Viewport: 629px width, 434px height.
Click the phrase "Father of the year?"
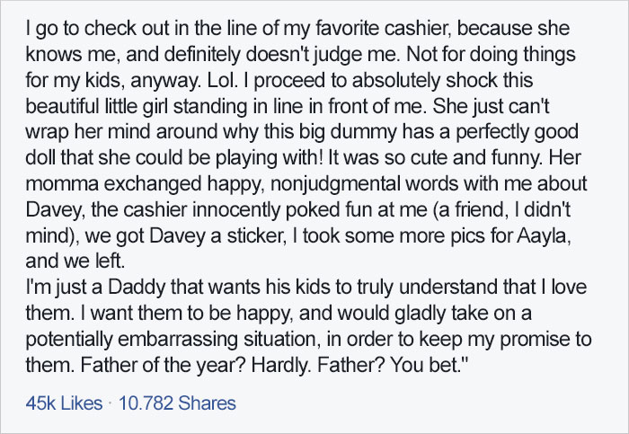click(164, 365)
